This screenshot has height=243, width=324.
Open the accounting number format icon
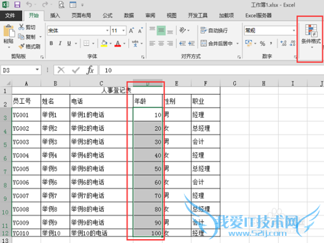(248, 43)
